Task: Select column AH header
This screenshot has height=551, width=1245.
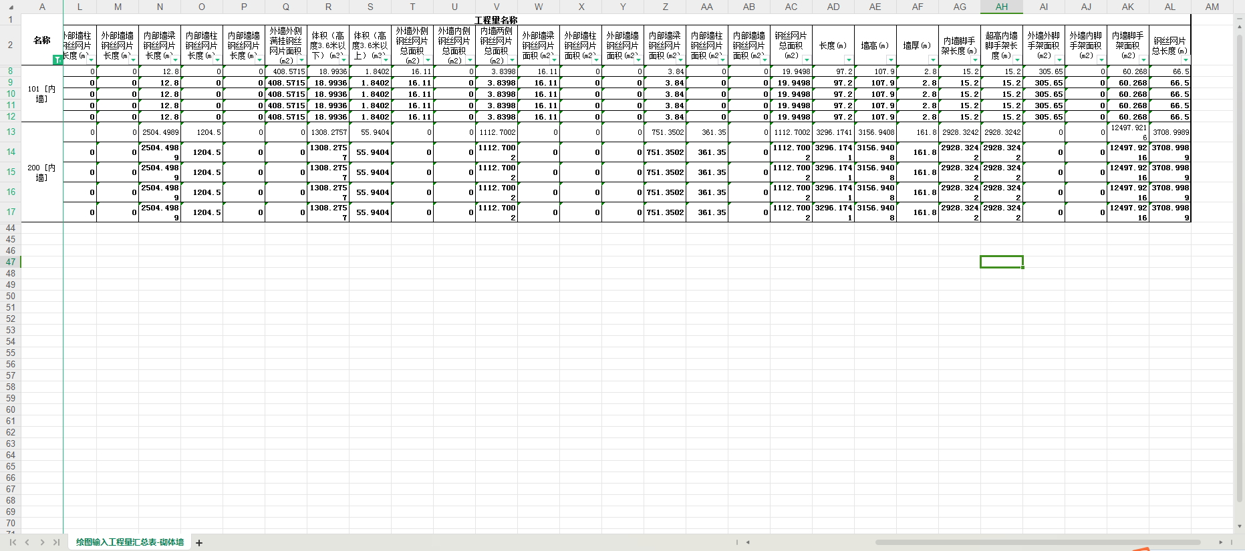Action: (x=1002, y=7)
